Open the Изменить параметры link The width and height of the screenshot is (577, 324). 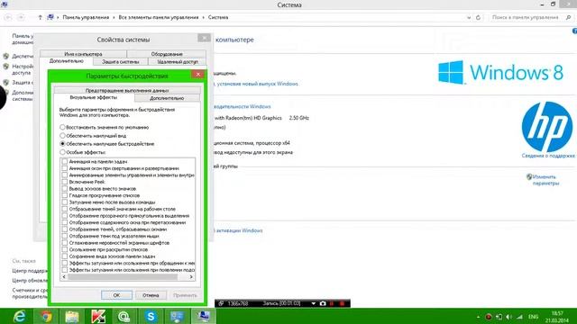[x=545, y=180]
